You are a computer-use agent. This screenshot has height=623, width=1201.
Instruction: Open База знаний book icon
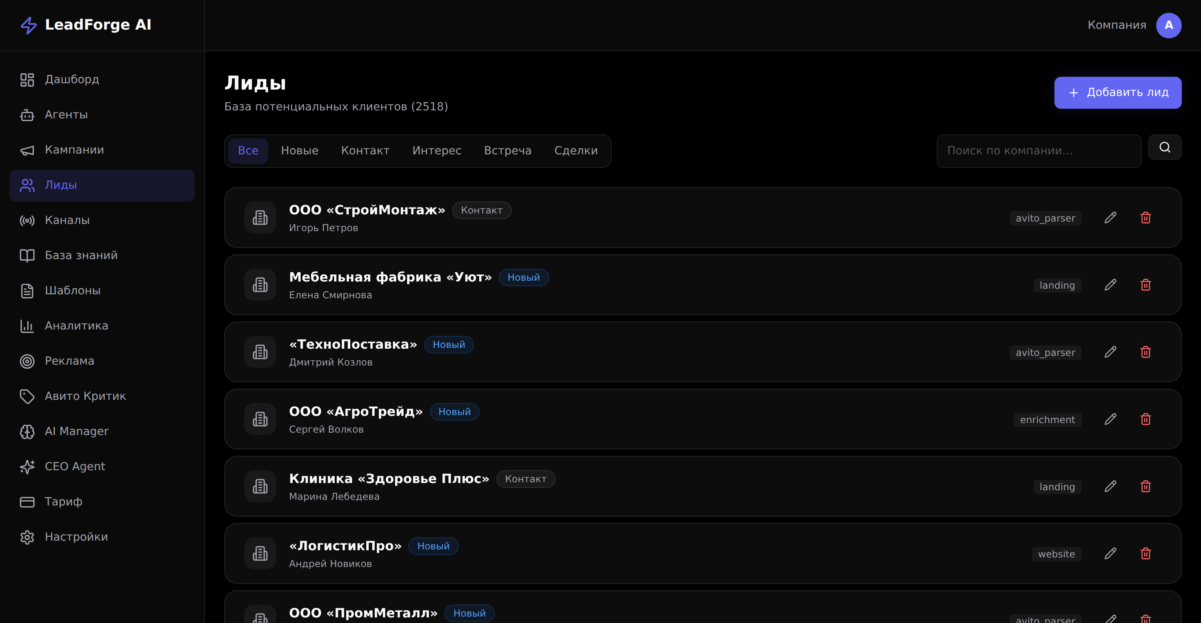(x=27, y=256)
